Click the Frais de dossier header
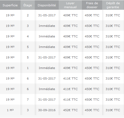This screenshot has height=118, width=124. pyautogui.click(x=92, y=5)
